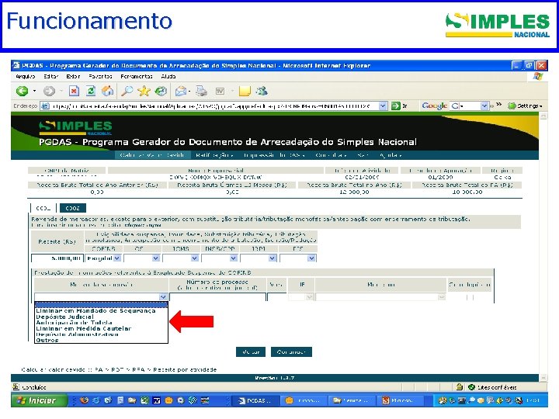559x419 pixels.
Task: Switch to the highlighted 0002 establishment tab
Action: 73,208
